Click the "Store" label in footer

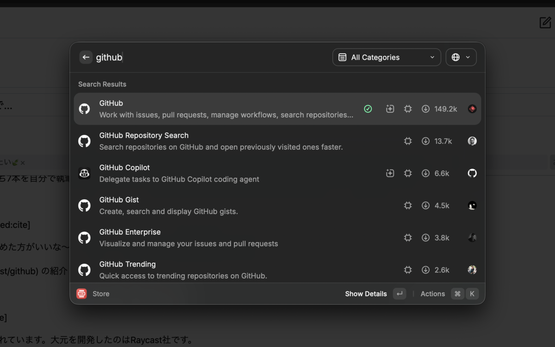tap(101, 294)
